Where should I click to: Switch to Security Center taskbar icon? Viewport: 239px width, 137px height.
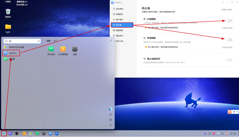tap(50, 133)
